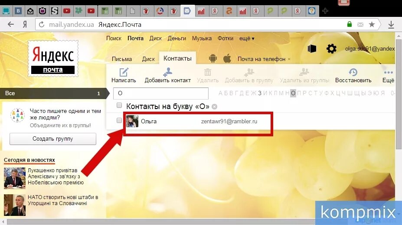
Task: Click the Удалить trash icon
Action: tap(208, 72)
